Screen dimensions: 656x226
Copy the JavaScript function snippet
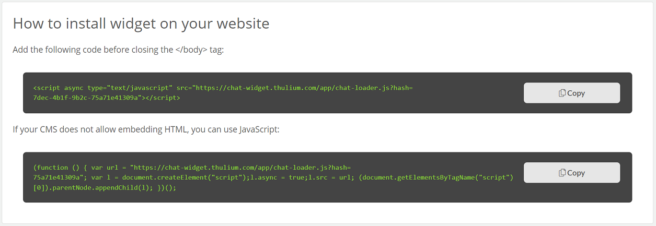click(572, 173)
